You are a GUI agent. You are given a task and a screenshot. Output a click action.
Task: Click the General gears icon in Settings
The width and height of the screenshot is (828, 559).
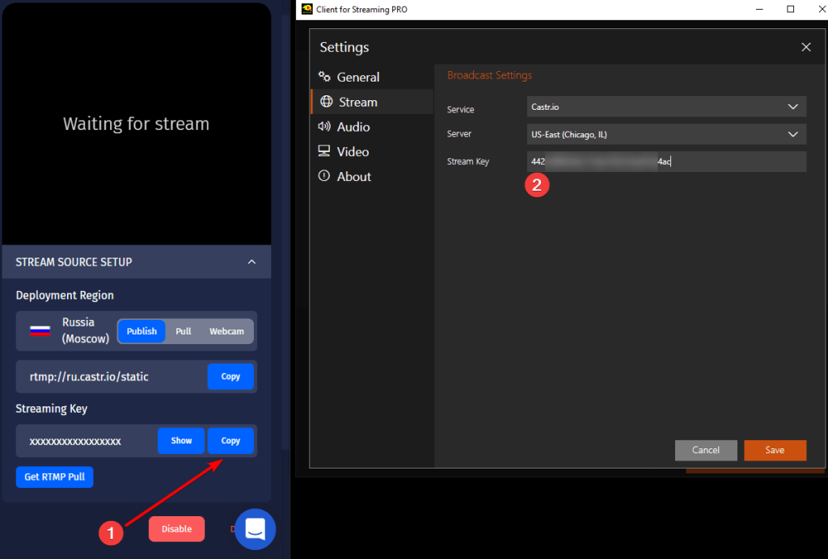coord(325,77)
